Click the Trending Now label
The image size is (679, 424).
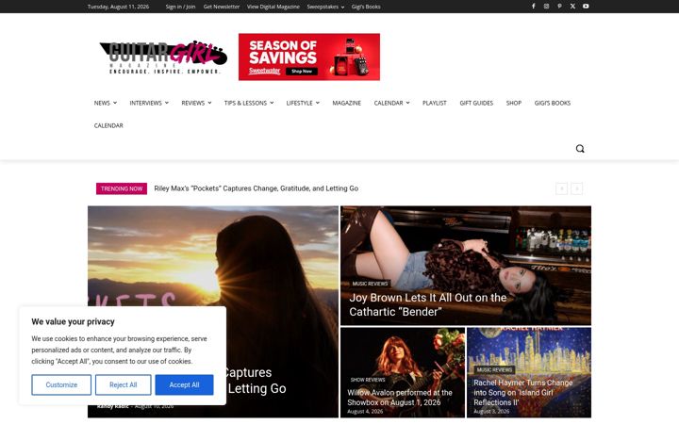(x=122, y=188)
